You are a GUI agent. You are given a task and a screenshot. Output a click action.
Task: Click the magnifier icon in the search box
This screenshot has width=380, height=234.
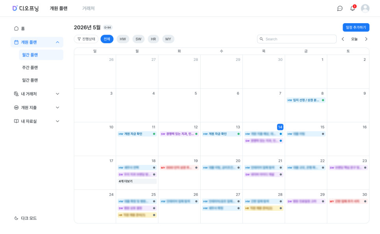pyautogui.click(x=262, y=39)
